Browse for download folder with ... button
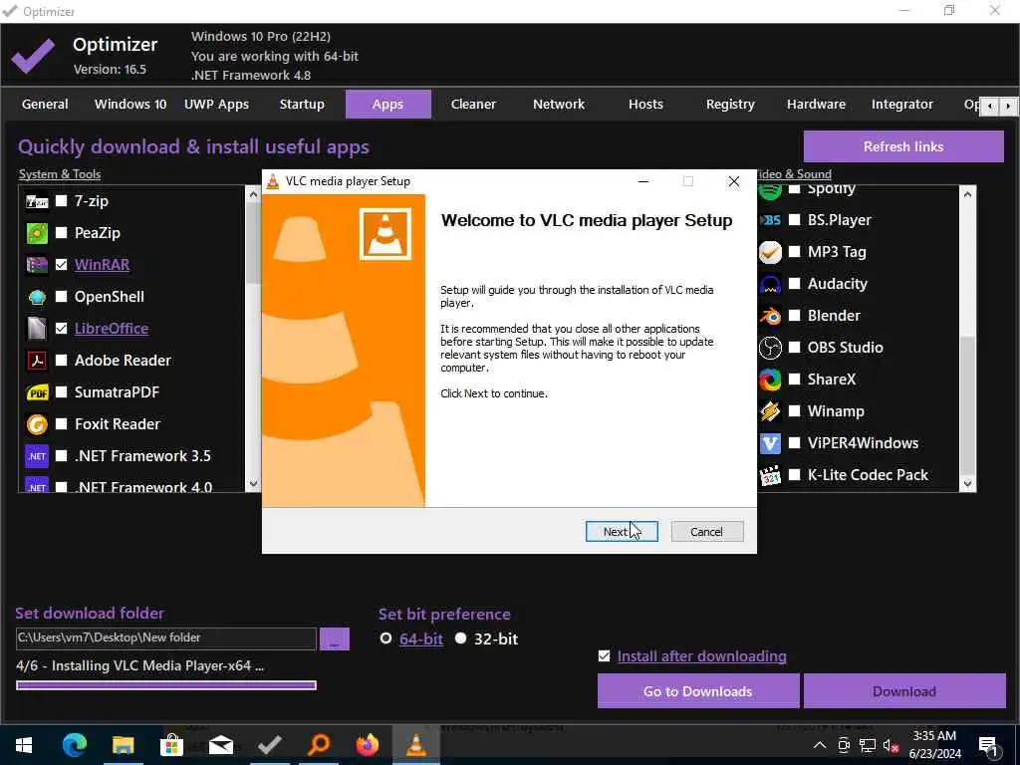 coord(335,638)
